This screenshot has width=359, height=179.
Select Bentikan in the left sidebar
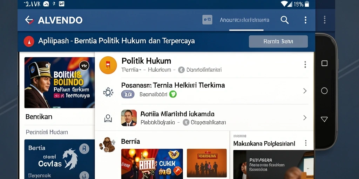[39, 117]
